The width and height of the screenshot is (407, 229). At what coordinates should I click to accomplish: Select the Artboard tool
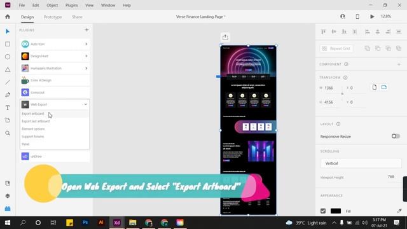pyautogui.click(x=8, y=120)
